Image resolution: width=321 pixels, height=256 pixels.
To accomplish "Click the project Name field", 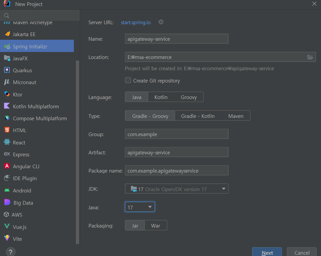I will 177,39.
